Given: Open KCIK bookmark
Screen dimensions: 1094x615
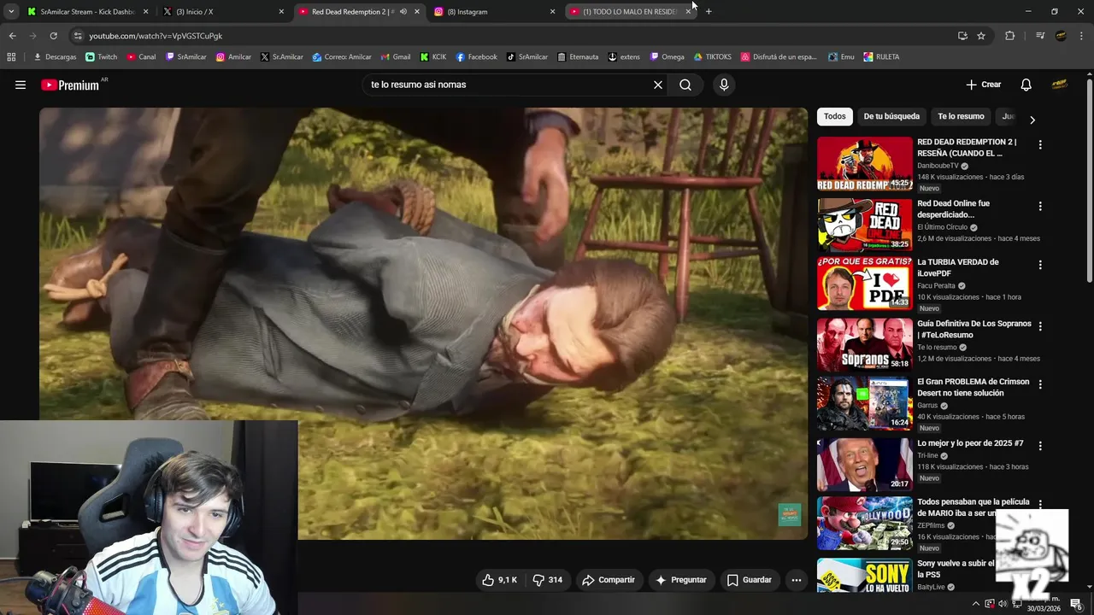Looking at the screenshot, I should 433,57.
